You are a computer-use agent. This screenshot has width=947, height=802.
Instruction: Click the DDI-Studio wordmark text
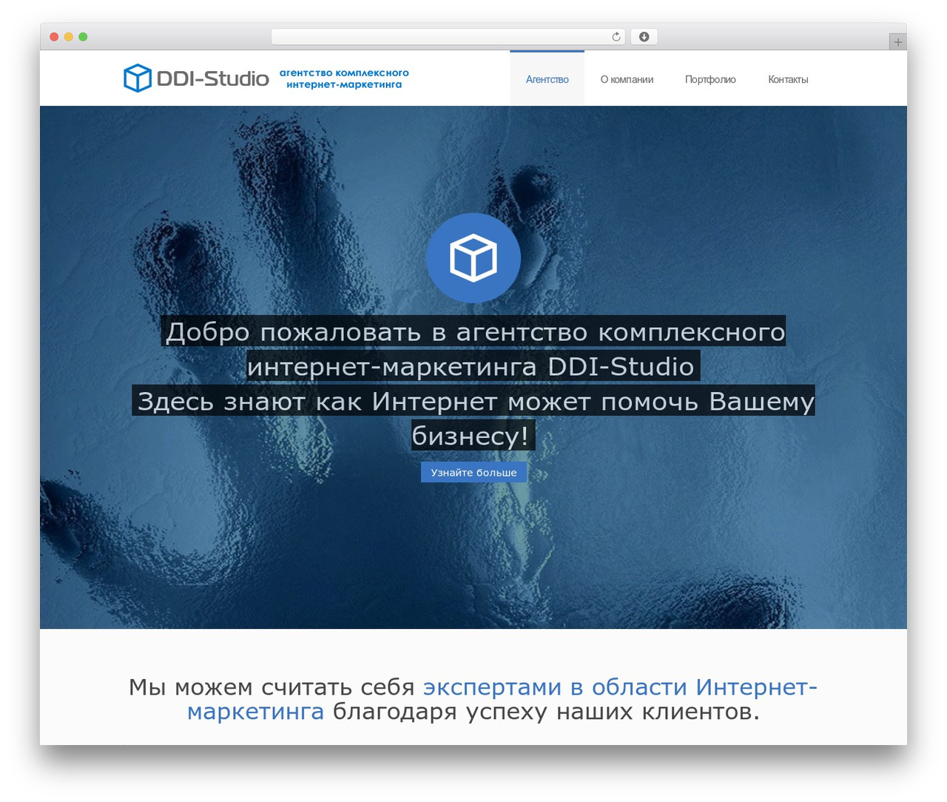(213, 78)
